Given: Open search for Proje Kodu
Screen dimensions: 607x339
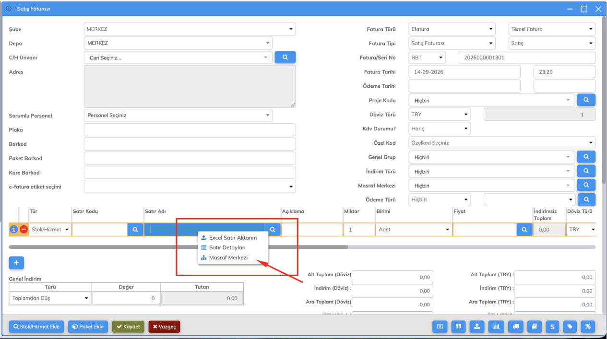Looking at the screenshot, I should coord(586,100).
